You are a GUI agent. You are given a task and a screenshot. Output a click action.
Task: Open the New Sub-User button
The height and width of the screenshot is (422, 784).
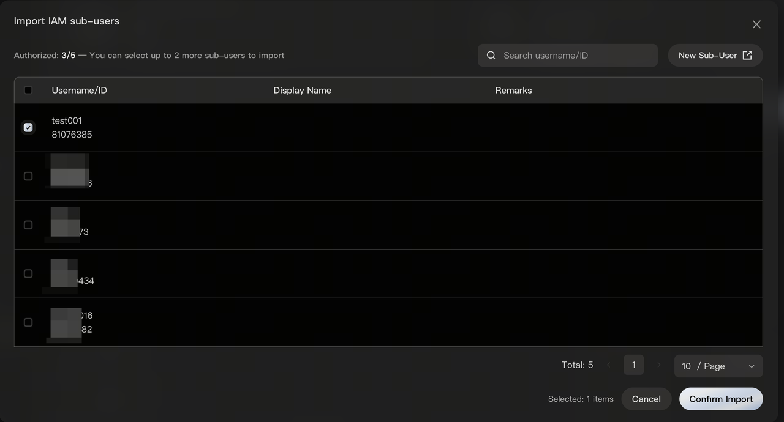[x=715, y=55]
